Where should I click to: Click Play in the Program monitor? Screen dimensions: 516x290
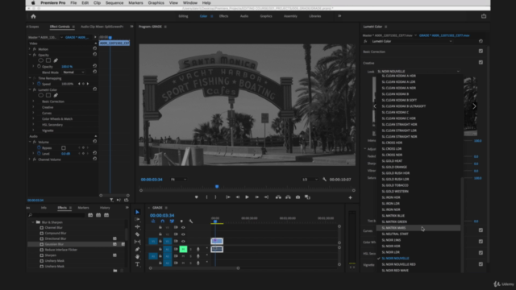coord(248,197)
